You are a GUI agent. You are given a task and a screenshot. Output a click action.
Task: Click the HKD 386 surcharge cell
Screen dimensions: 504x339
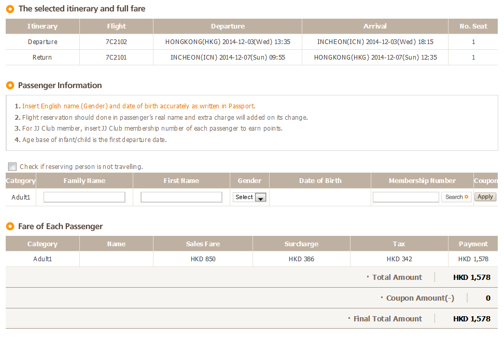[x=301, y=259]
